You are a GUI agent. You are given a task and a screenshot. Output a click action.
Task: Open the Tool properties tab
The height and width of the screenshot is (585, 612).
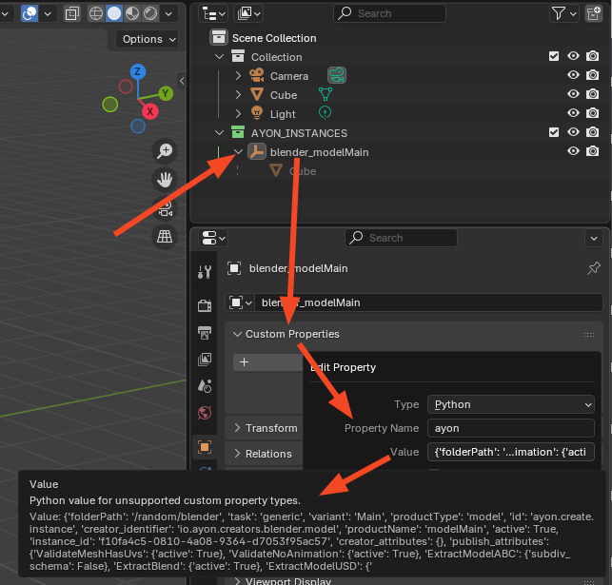(205, 272)
